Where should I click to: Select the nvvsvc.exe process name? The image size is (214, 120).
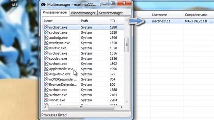pyautogui.click(x=58, y=48)
